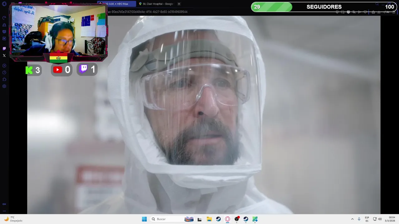Open the ad blocker shield icon

[348, 12]
